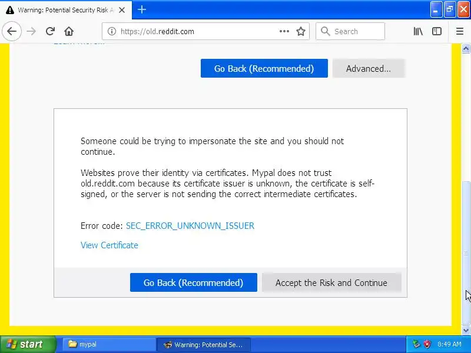This screenshot has height=353, width=471.
Task: Click the green arrow tray icon
Action: click(x=416, y=344)
